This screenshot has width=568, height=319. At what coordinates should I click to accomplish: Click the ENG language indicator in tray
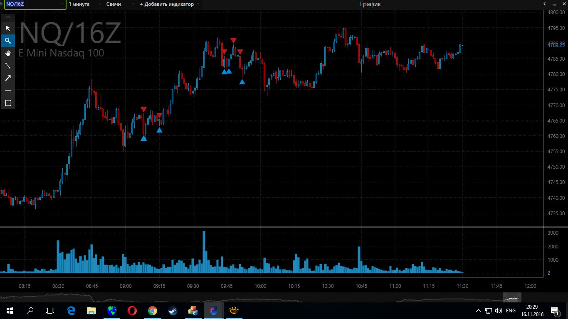(511, 310)
